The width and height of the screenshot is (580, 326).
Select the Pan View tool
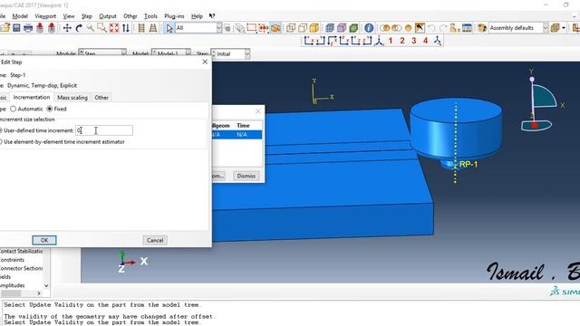(x=67, y=28)
